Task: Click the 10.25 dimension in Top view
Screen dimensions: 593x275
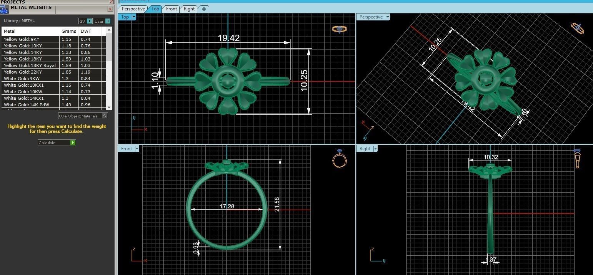Action: tap(304, 80)
